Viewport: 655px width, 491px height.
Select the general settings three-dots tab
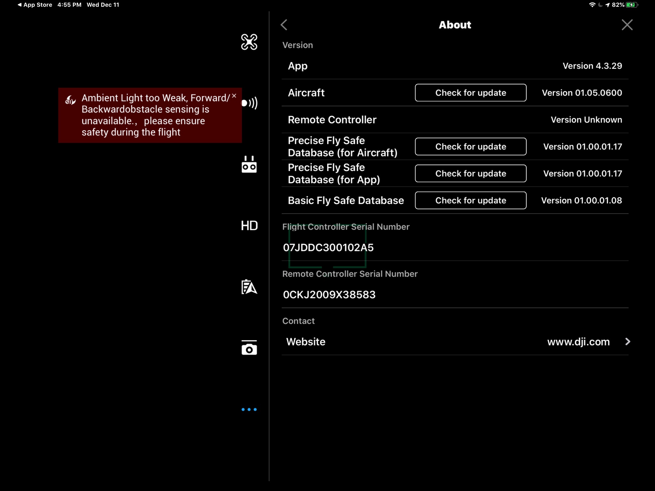click(249, 409)
